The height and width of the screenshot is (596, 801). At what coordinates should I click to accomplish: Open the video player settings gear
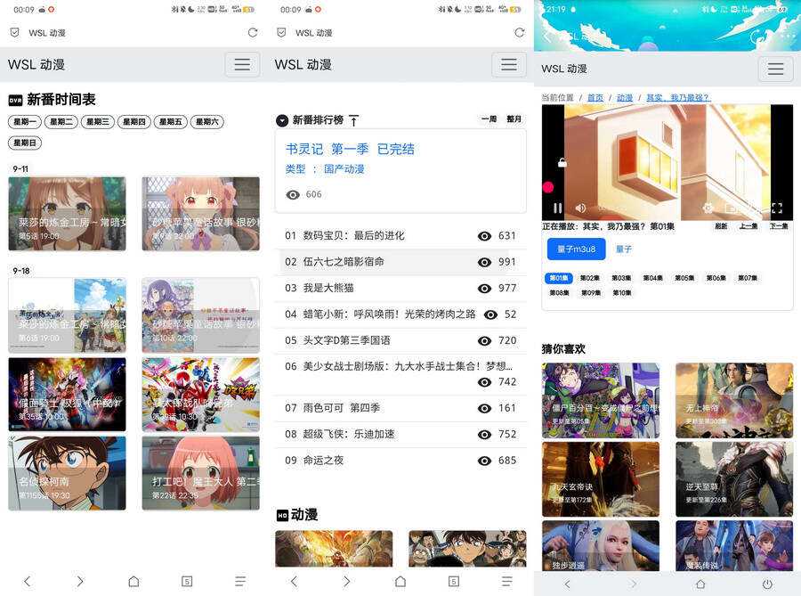(x=708, y=208)
